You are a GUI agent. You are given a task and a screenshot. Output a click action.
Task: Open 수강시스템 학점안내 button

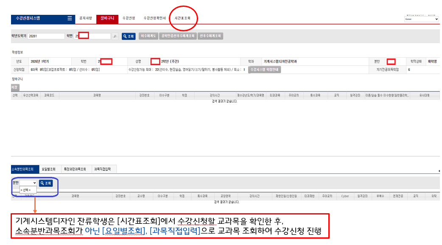click(x=264, y=70)
